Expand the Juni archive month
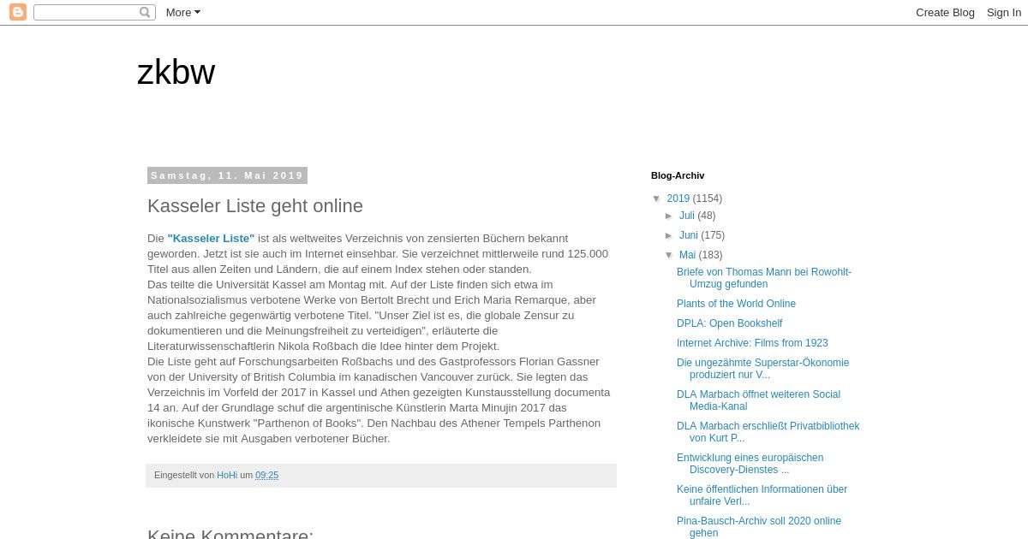 [x=670, y=235]
